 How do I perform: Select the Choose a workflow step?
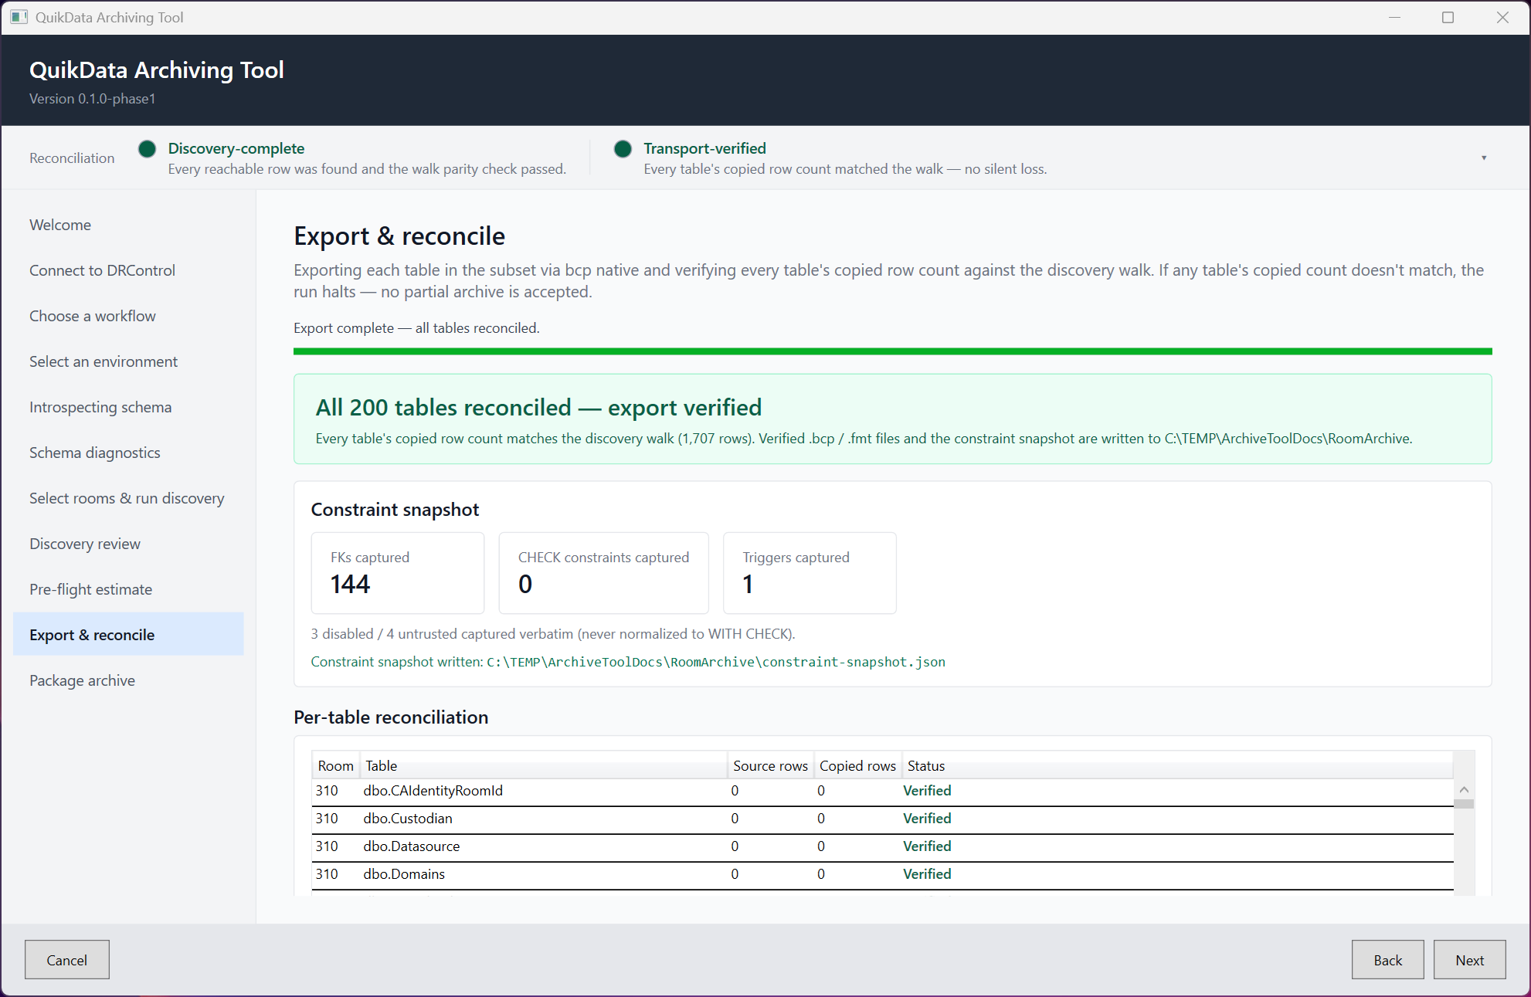pyautogui.click(x=128, y=316)
